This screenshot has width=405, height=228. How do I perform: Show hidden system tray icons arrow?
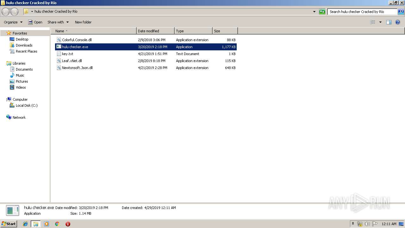[x=353, y=224]
